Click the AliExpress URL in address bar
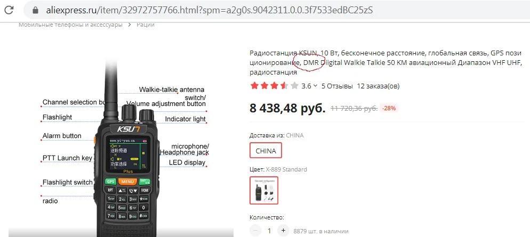Viewport: 530px width, 237px height. point(210,10)
